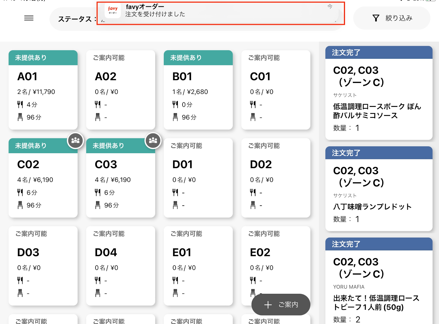439x324 pixels.
Task: Click the chair icon on table B01
Action: click(x=175, y=117)
